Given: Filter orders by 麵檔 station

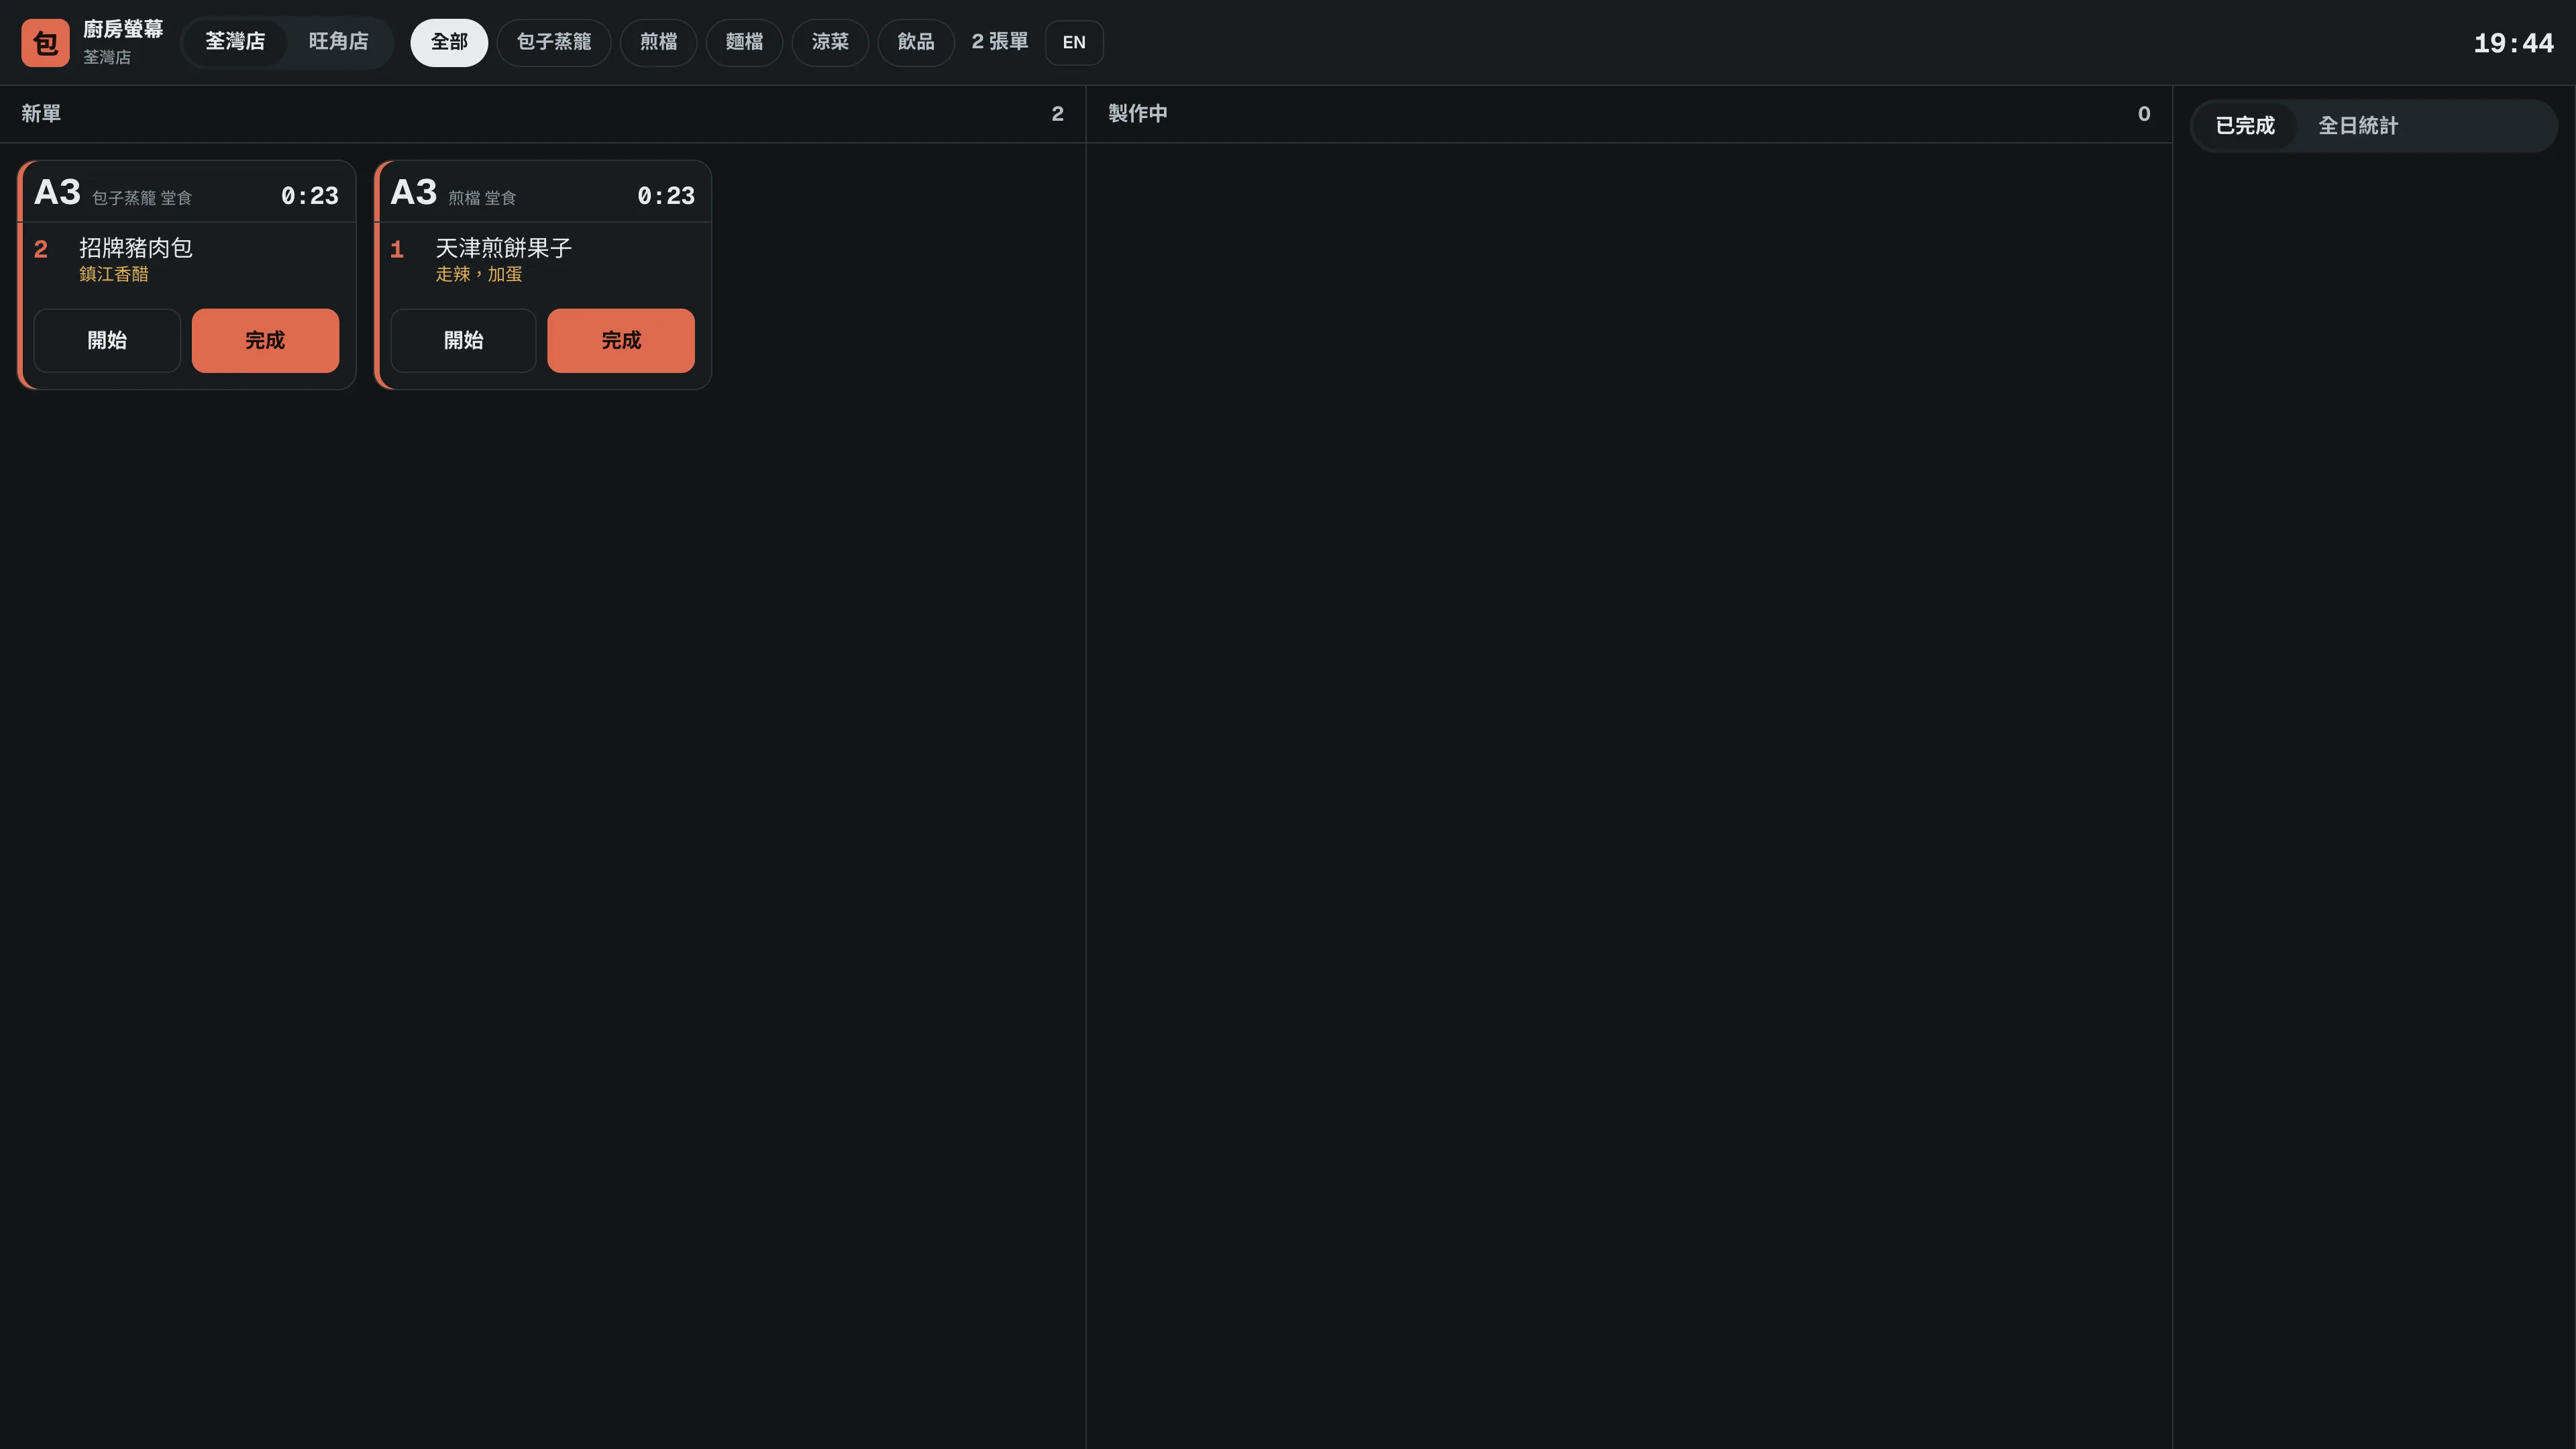Looking at the screenshot, I should pyautogui.click(x=744, y=42).
